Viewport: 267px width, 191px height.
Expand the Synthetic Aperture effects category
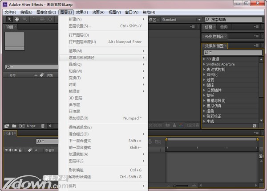tap(204, 64)
